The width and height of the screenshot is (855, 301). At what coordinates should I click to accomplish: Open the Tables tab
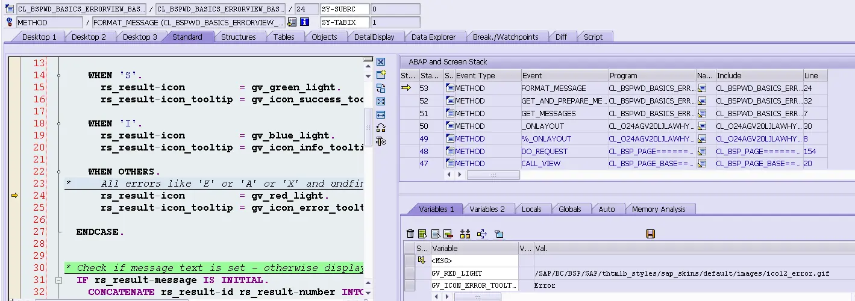pyautogui.click(x=284, y=37)
